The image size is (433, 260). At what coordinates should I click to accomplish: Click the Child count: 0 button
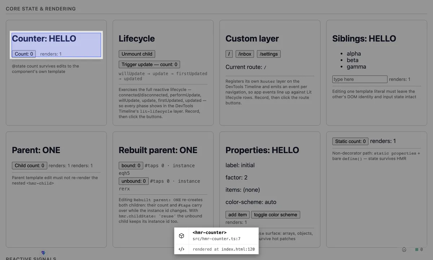coord(30,165)
